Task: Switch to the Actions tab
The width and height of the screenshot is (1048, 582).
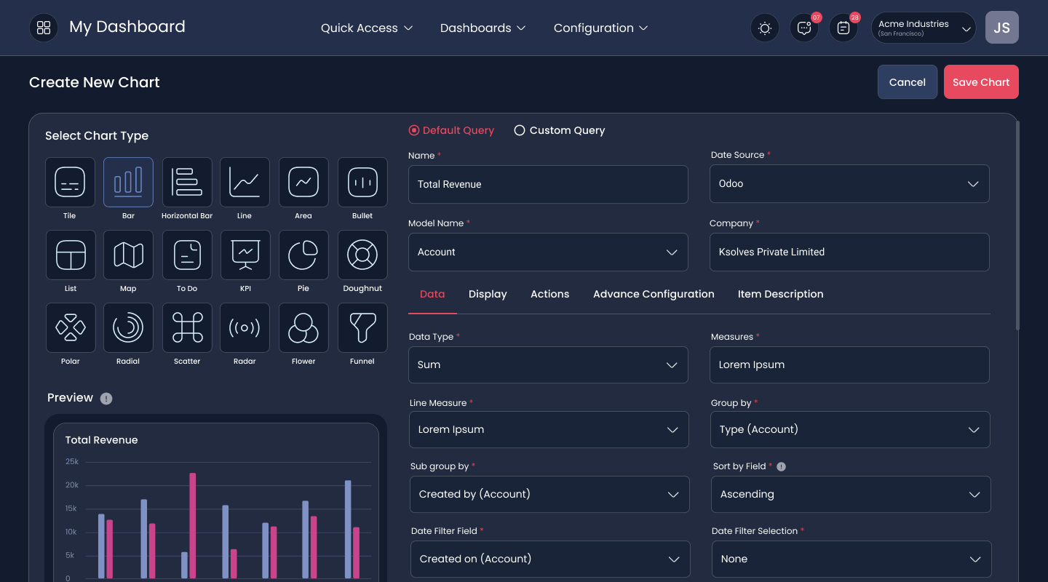Action: tap(549, 294)
